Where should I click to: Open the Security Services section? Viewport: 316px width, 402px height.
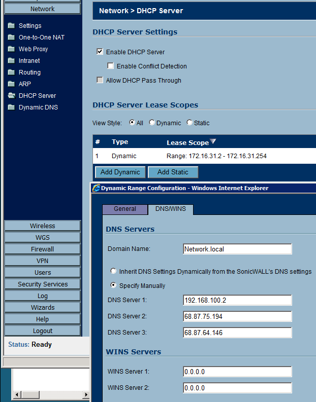tap(43, 284)
